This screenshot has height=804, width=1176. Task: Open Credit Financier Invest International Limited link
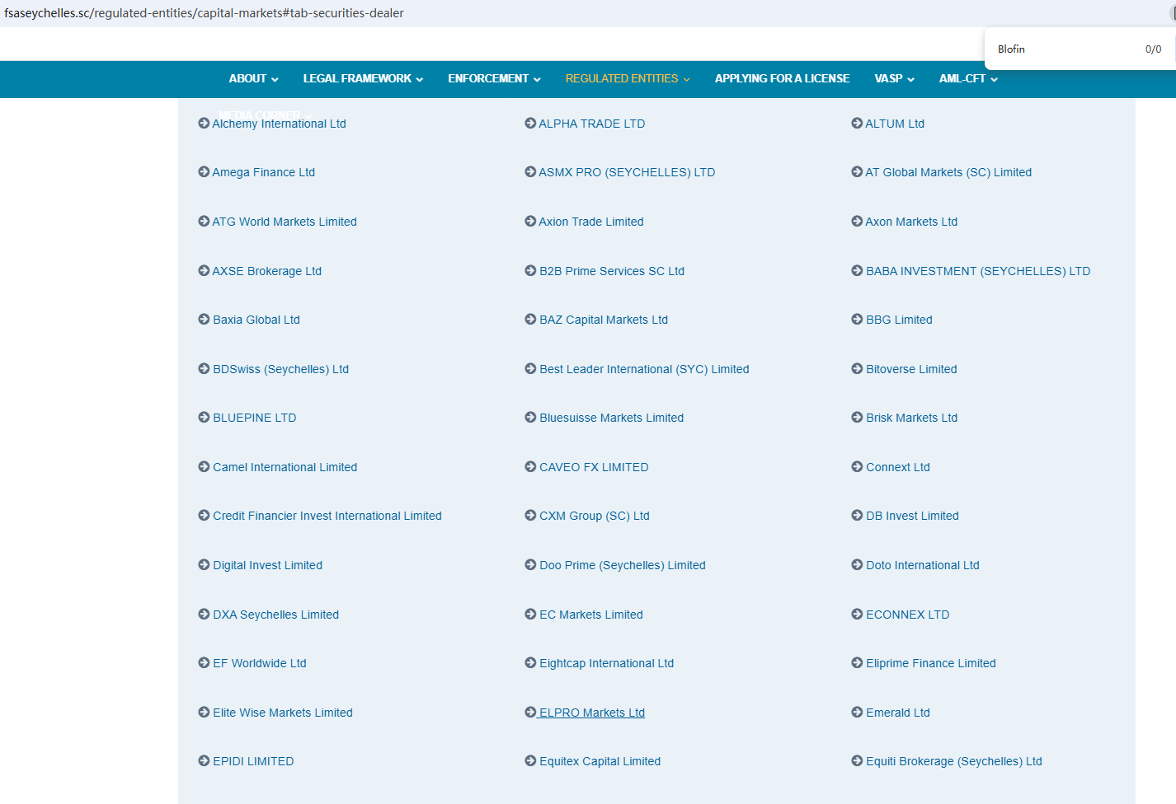click(327, 516)
